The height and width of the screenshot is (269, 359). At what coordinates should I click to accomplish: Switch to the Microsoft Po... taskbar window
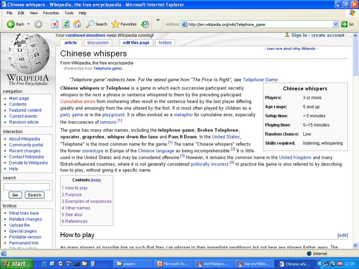(173, 264)
